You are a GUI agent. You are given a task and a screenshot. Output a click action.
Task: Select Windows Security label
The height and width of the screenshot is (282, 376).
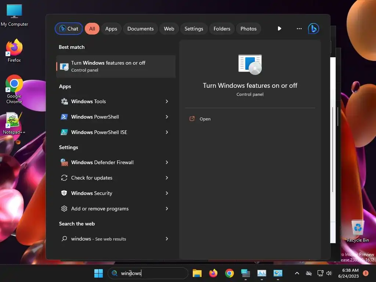click(91, 193)
